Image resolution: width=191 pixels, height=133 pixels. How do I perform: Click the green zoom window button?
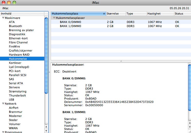click(14, 3)
